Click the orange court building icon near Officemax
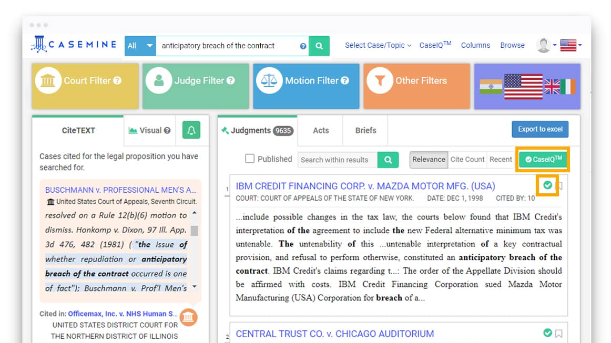This screenshot has width=611, height=343. (188, 317)
